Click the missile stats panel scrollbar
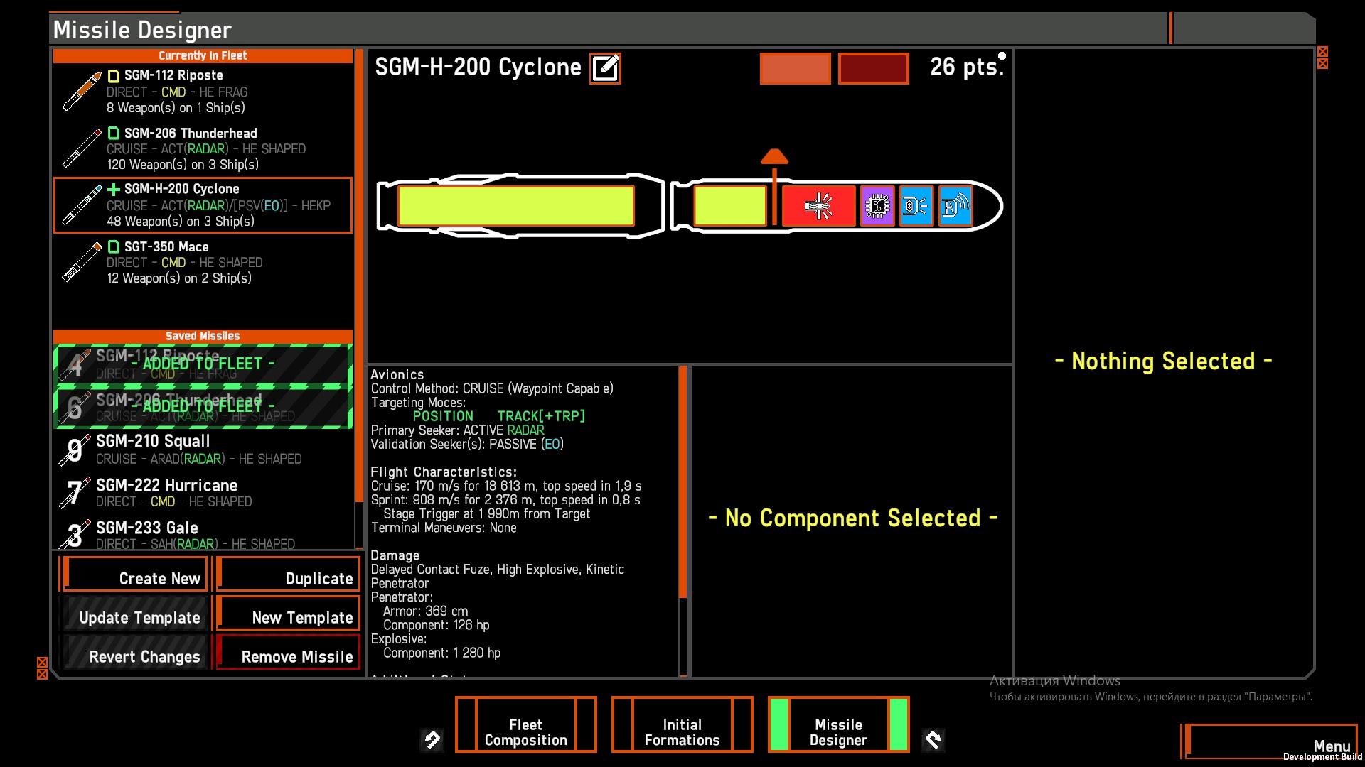1365x767 pixels. coord(682,483)
